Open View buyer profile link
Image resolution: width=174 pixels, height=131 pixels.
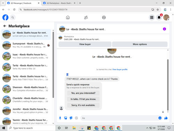pos(120,70)
